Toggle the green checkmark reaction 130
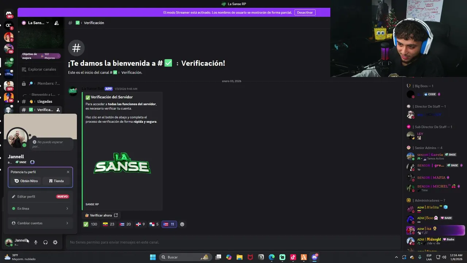Image resolution: width=467 pixels, height=263 pixels. 90,224
